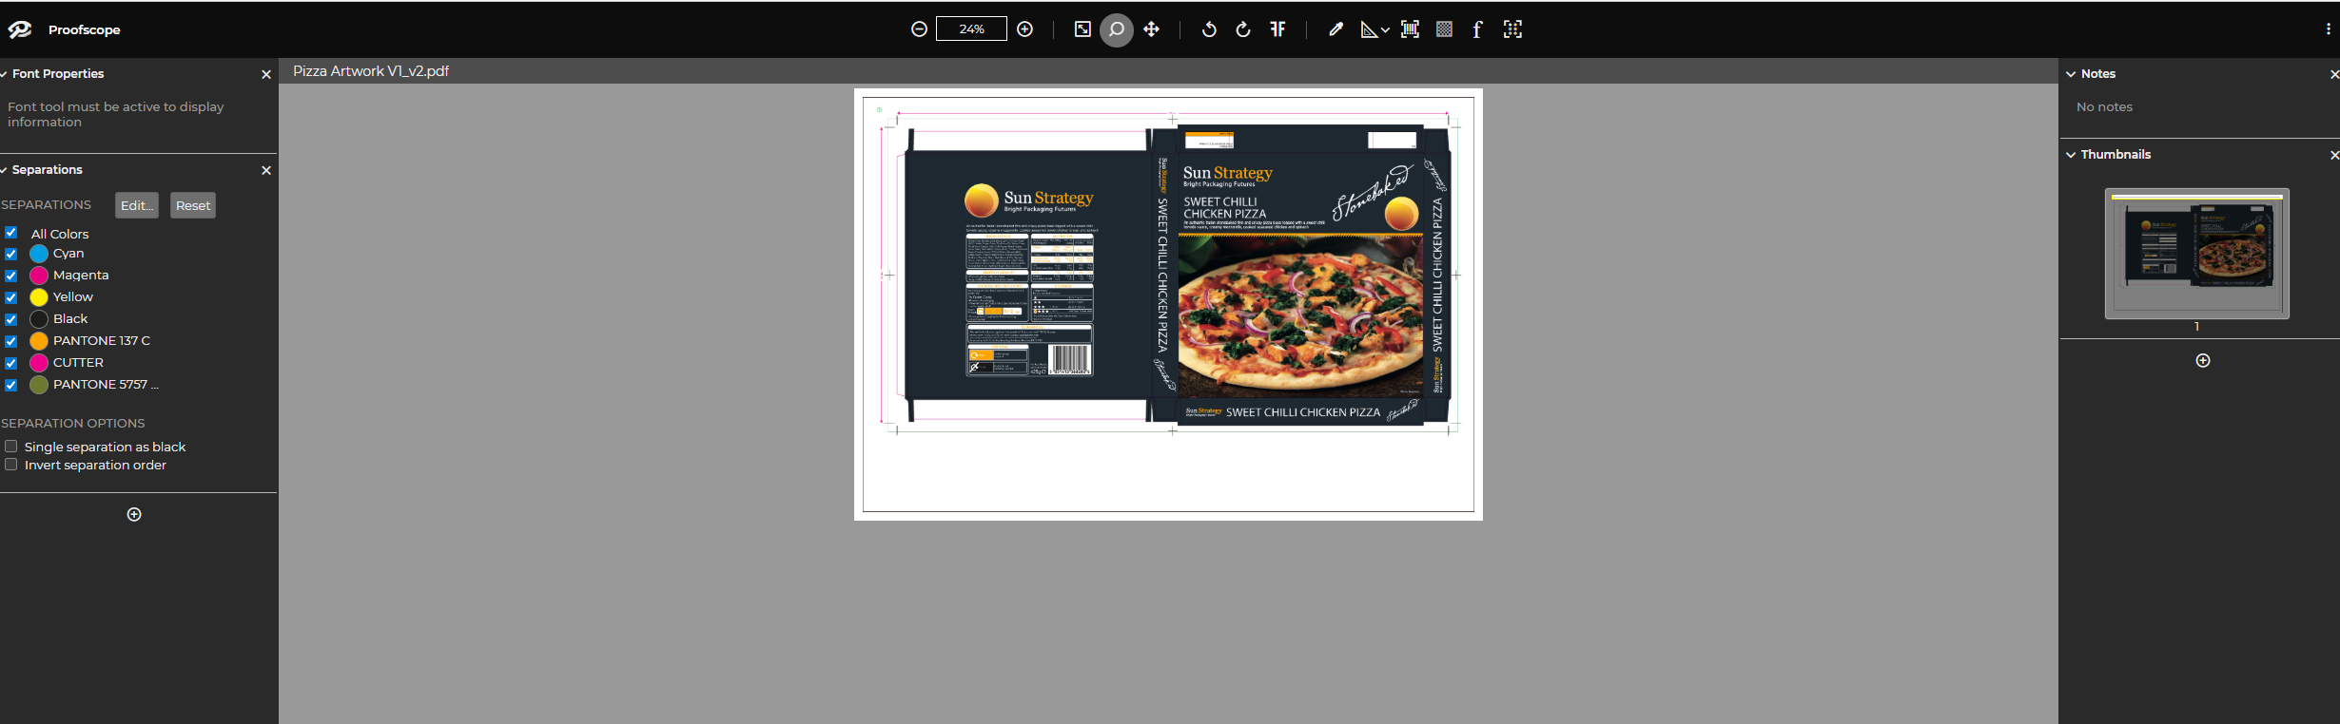Select the page 1 thumbnail
Image resolution: width=2340 pixels, height=724 pixels.
[2196, 253]
